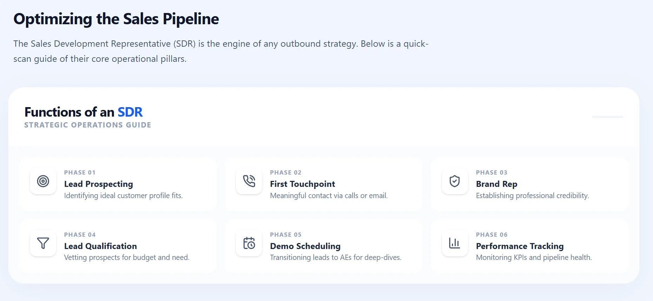Click the funnel icon for Lead Qualification
653x301 pixels.
tap(43, 243)
